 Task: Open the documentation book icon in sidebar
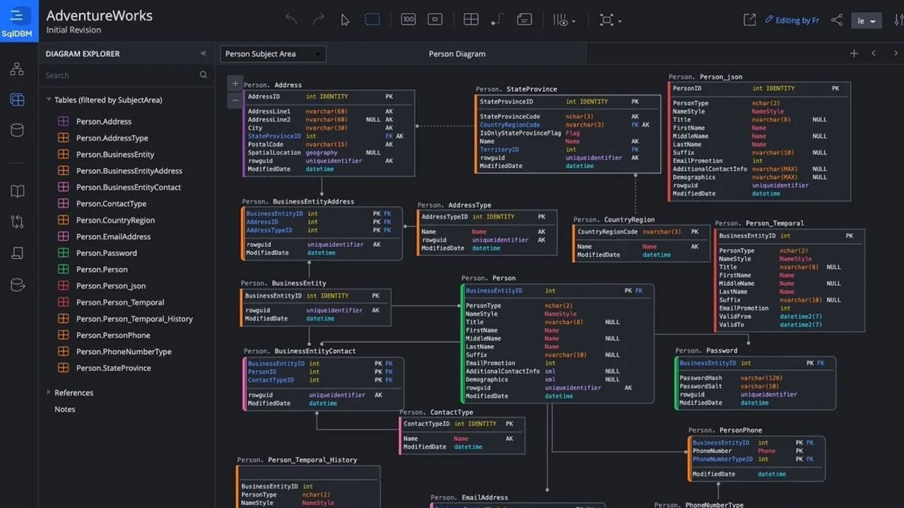point(17,191)
